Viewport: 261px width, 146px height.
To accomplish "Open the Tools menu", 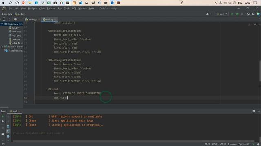I will (67, 9).
